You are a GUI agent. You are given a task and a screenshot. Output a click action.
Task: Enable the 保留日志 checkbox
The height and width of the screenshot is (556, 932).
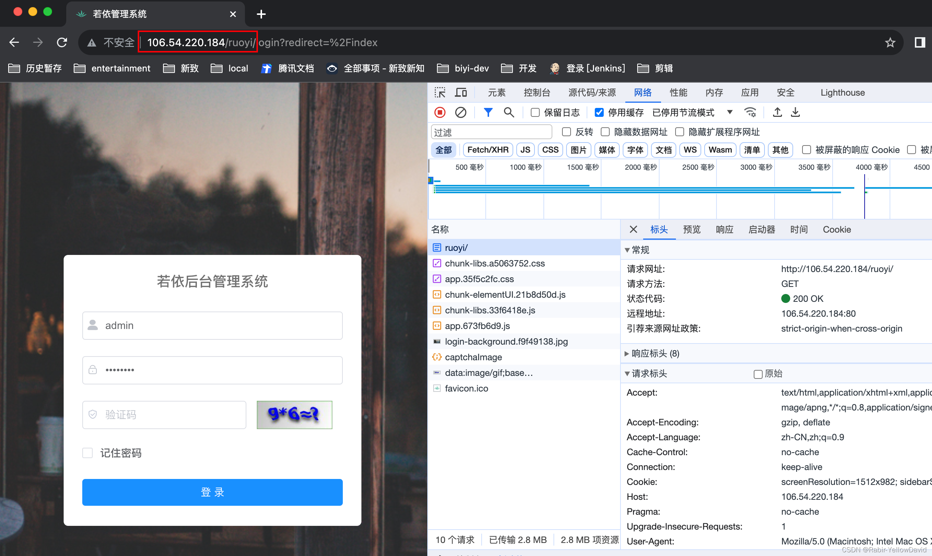[535, 112]
